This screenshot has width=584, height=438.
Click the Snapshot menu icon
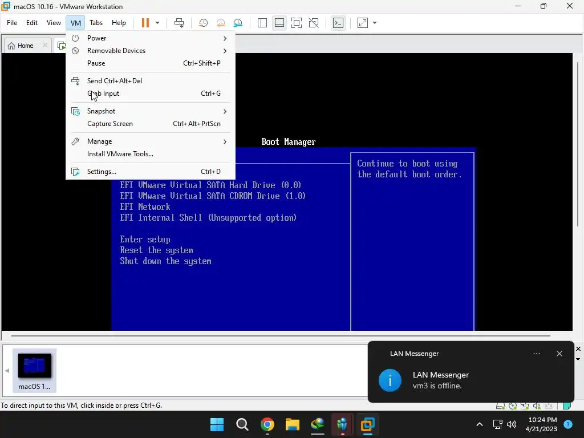coord(76,111)
